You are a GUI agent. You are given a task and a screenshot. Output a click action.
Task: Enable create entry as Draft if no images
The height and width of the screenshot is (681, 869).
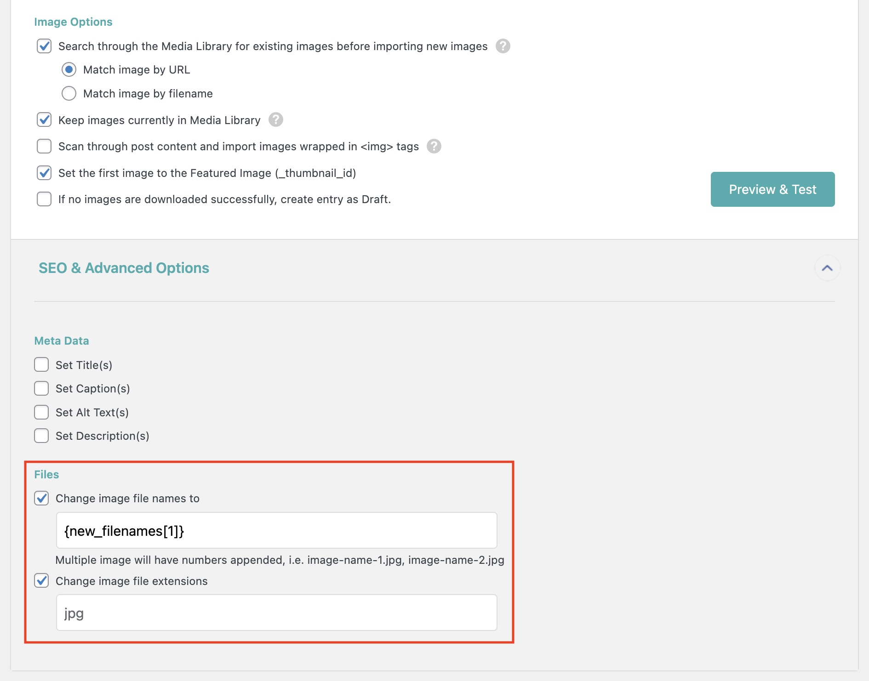44,199
